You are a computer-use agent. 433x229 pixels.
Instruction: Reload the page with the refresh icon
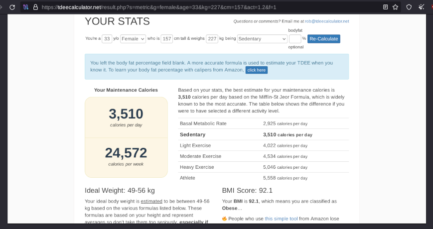pos(12,7)
